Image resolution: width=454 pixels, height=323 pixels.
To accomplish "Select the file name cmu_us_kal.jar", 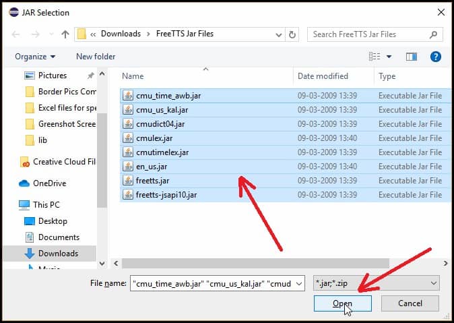I will click(x=162, y=110).
